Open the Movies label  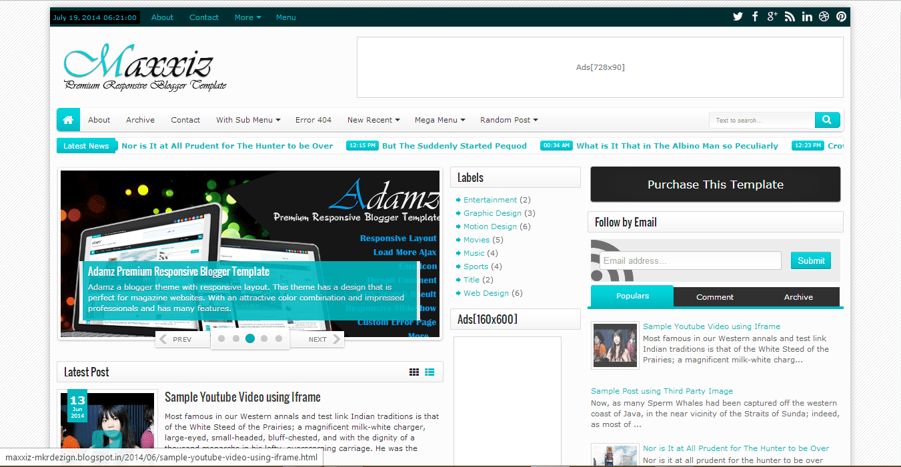coord(477,240)
